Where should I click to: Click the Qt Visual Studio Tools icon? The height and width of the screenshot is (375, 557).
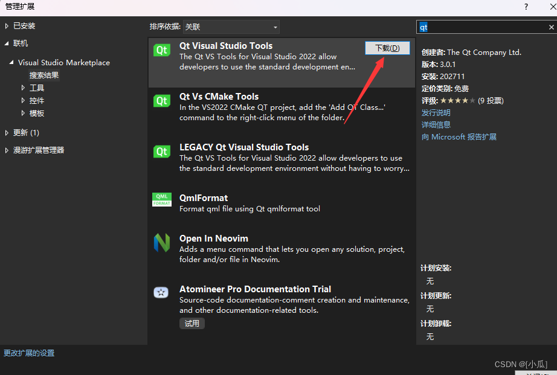[x=162, y=50]
